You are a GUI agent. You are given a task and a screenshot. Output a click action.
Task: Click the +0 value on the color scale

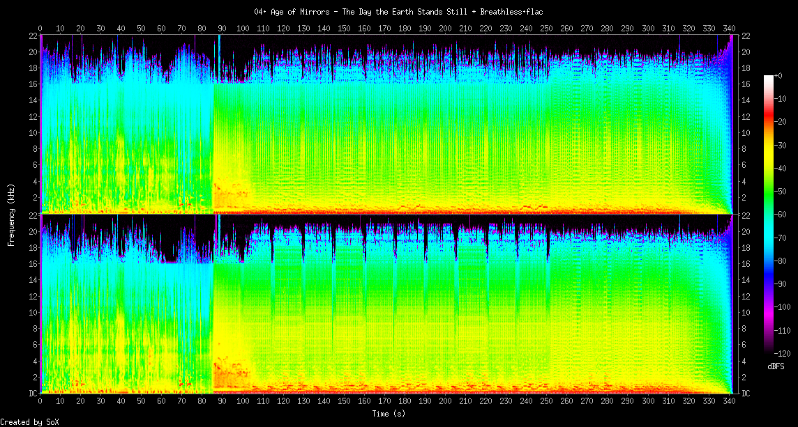click(x=778, y=75)
